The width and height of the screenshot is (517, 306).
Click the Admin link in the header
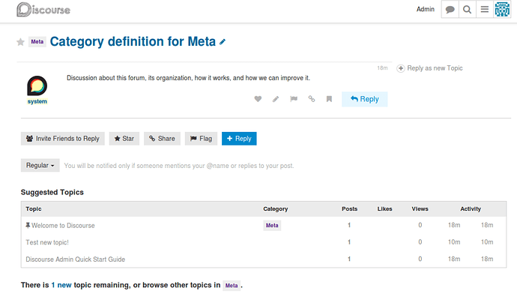426,9
